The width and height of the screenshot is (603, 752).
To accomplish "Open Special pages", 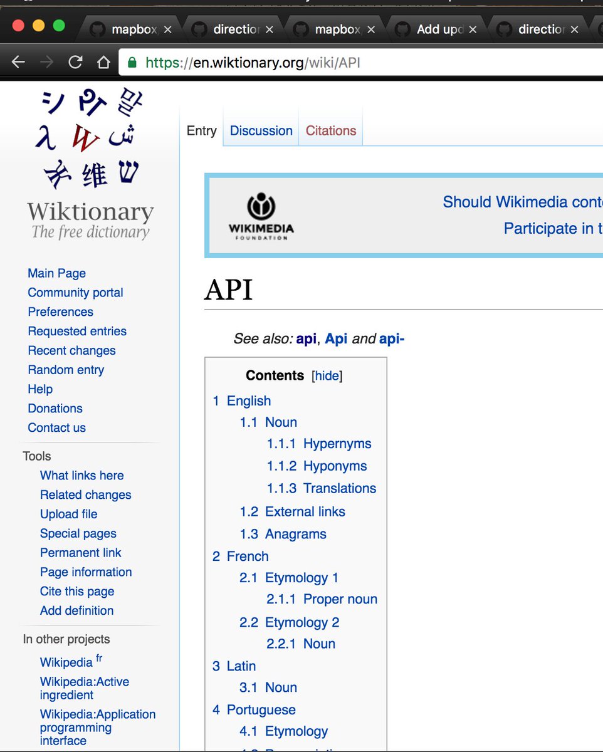I will pyautogui.click(x=78, y=534).
